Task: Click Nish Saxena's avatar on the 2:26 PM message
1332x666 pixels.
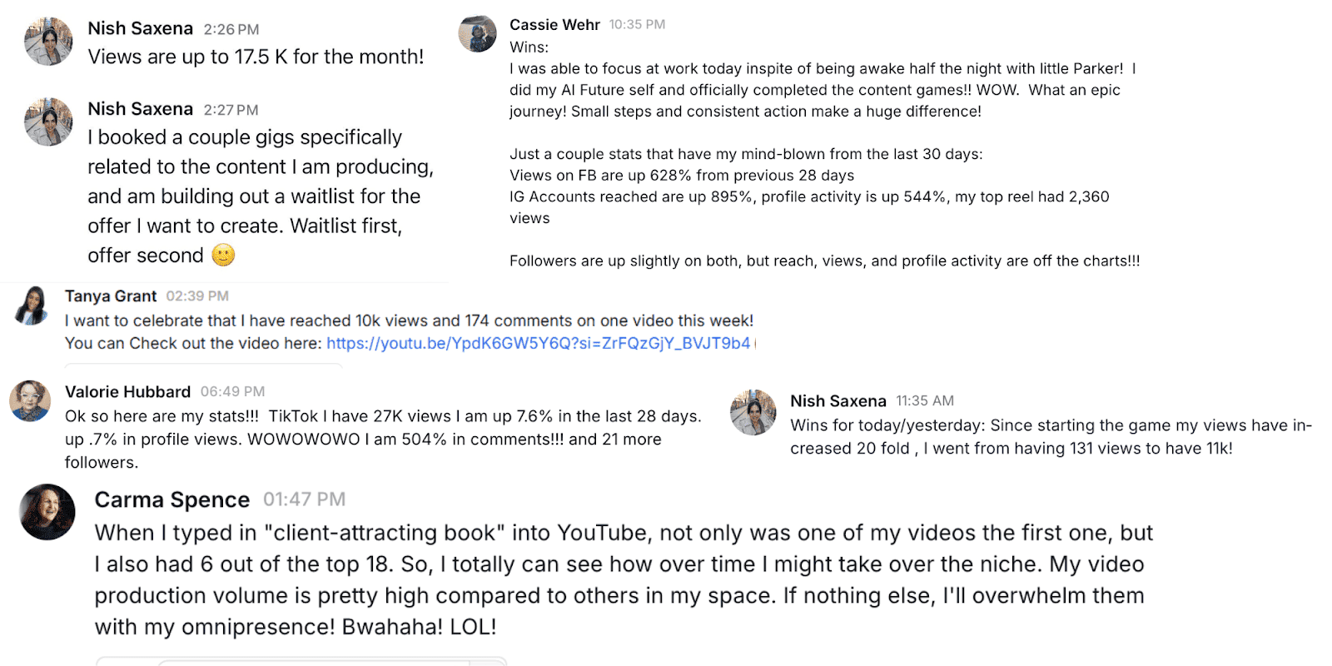Action: tap(48, 42)
